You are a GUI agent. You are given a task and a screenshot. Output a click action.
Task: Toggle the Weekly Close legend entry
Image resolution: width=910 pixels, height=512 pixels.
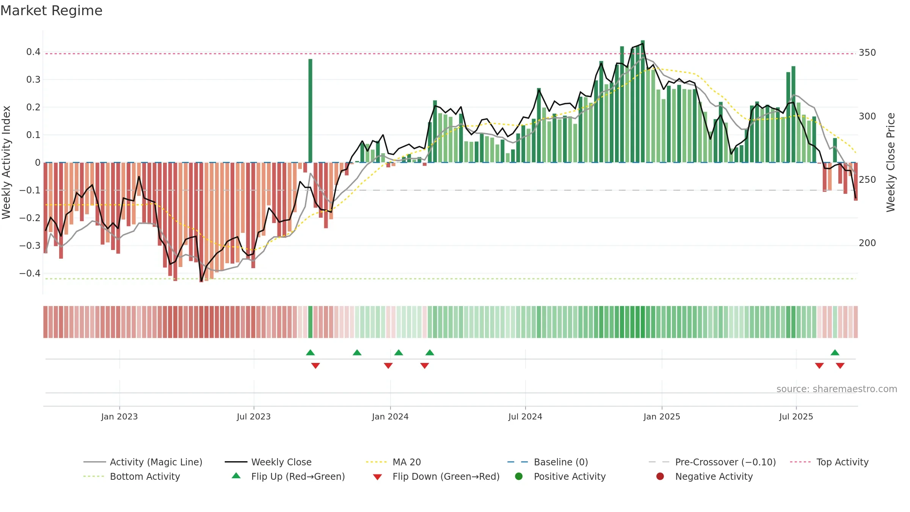point(268,462)
